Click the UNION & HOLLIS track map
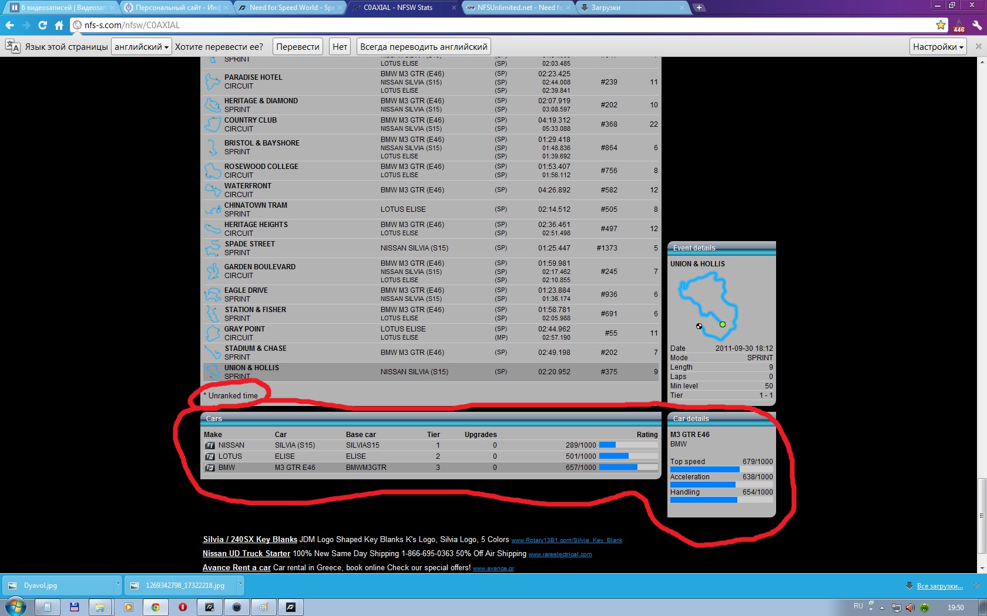The height and width of the screenshot is (616, 987). (x=708, y=307)
